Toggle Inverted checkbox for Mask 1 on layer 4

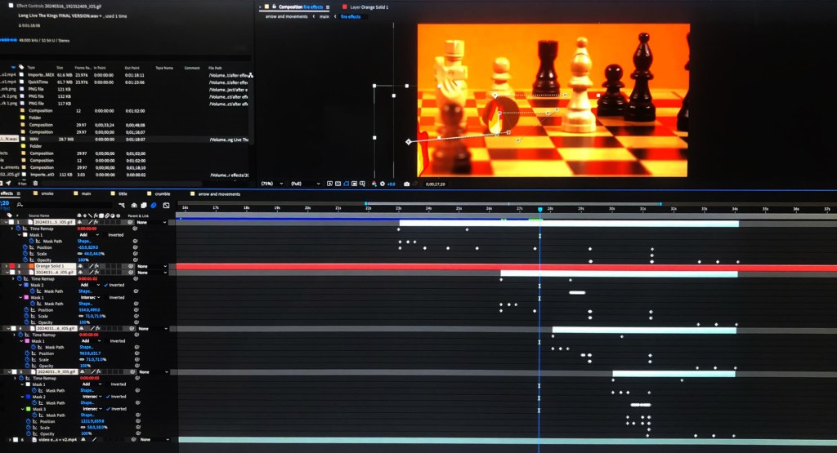coord(106,341)
